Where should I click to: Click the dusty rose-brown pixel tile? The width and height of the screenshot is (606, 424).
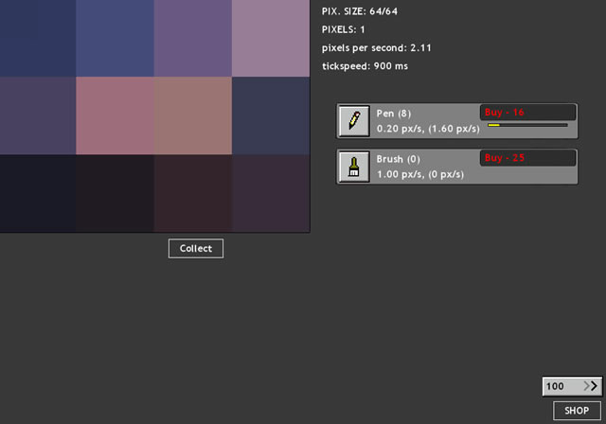click(x=193, y=115)
